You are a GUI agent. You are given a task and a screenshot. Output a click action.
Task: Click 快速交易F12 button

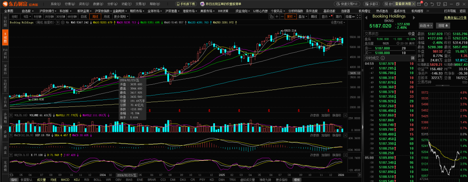click(347, 4)
